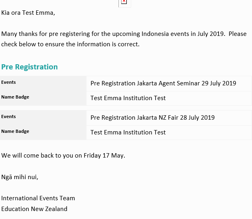Click the greeting 'Kia ora Test Emma'

[28, 13]
